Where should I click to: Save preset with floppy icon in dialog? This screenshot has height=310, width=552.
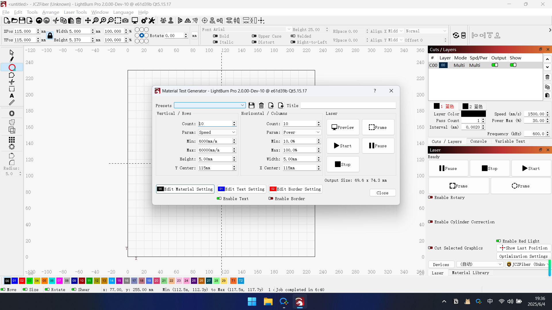[x=252, y=105]
